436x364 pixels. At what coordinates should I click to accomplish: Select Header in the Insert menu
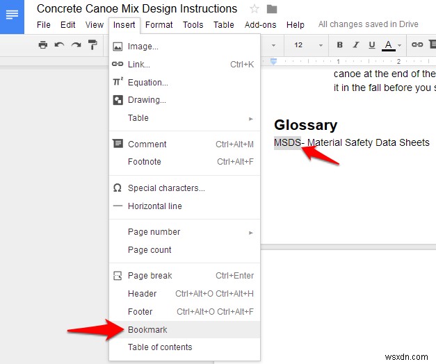(185, 294)
